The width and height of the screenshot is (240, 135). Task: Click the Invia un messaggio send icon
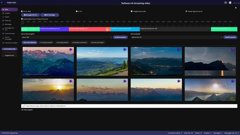tap(3, 38)
